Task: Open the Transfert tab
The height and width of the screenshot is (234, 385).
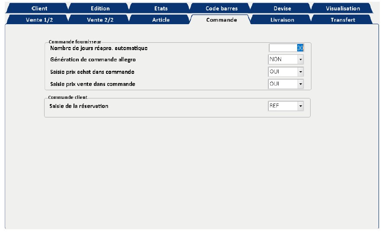Action: tap(343, 20)
